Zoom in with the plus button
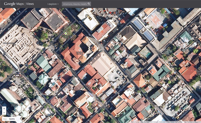Screen dimensions: 201x123 [4, 109]
